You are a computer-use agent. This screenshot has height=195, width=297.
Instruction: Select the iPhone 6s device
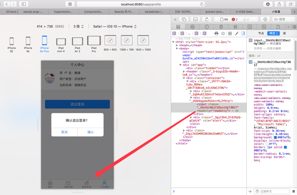(28, 44)
